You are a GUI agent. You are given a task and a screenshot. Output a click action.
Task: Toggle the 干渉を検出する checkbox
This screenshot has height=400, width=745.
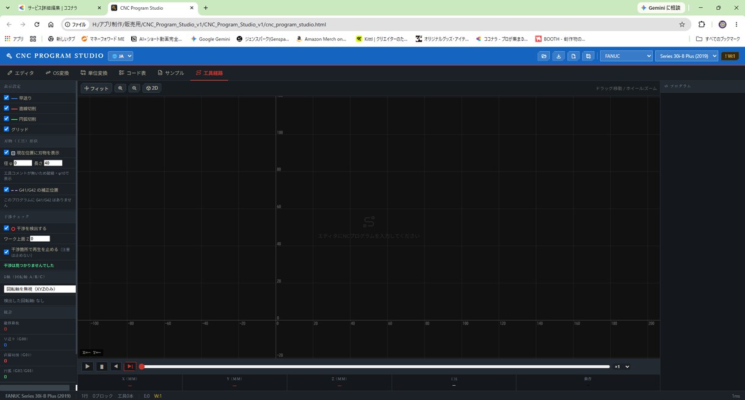coord(6,228)
